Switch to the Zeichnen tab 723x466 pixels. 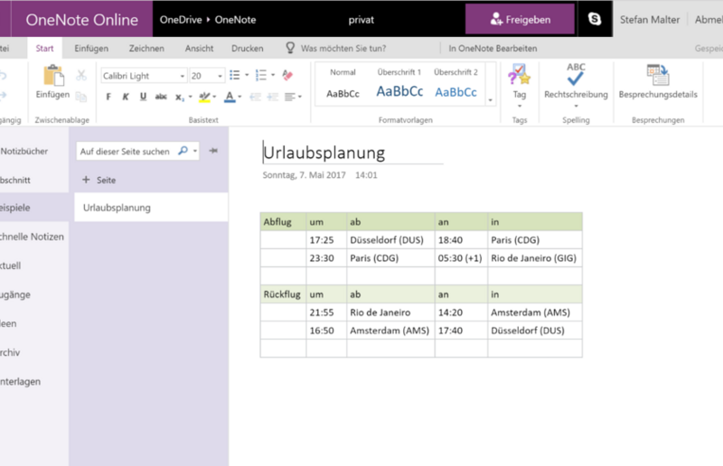coord(146,48)
